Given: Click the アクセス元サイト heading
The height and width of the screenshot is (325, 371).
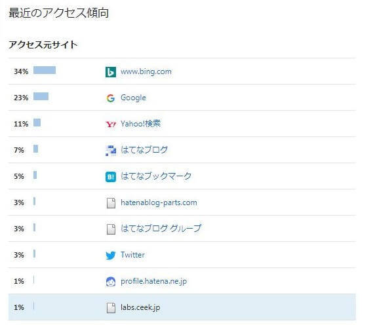Looking at the screenshot, I should [x=43, y=45].
